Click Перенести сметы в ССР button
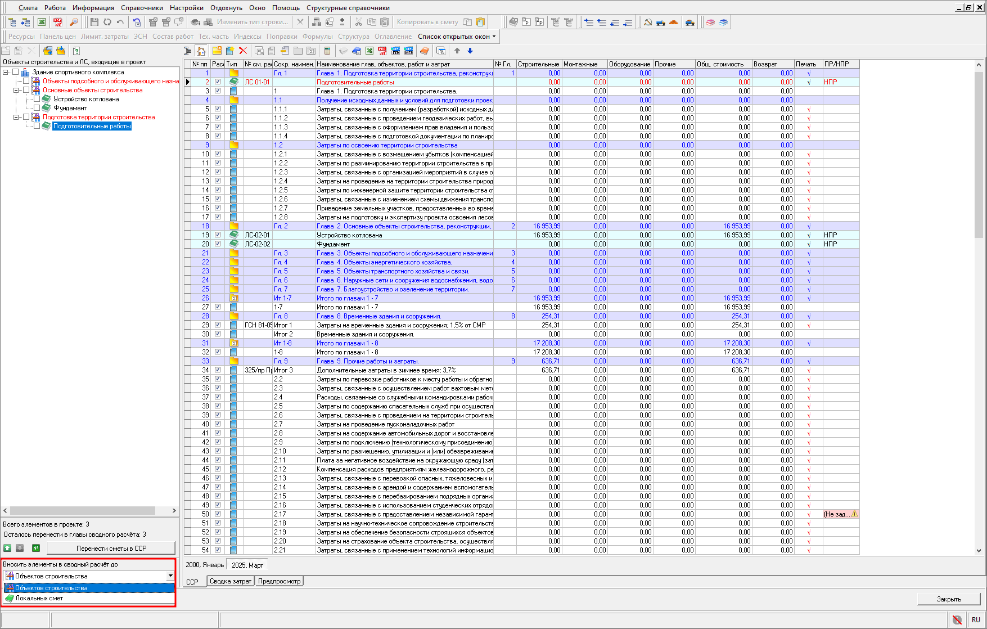The height and width of the screenshot is (629, 987). pos(111,548)
